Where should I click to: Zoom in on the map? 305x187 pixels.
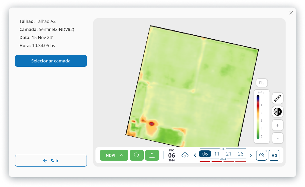(x=277, y=125)
